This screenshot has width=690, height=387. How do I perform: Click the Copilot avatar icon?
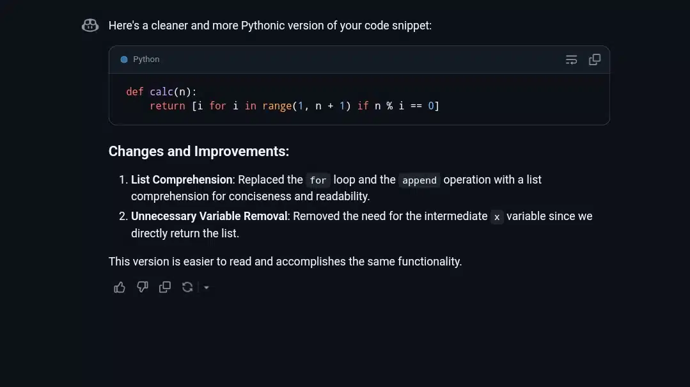coord(90,26)
